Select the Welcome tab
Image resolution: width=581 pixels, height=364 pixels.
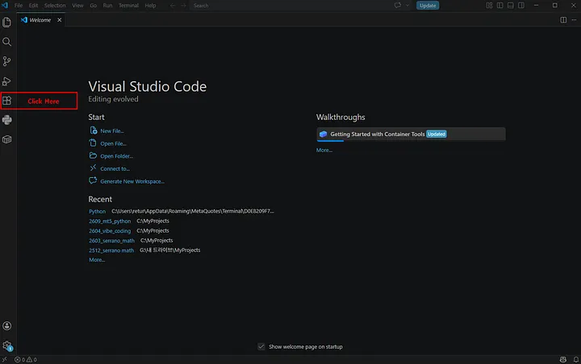[x=40, y=20]
